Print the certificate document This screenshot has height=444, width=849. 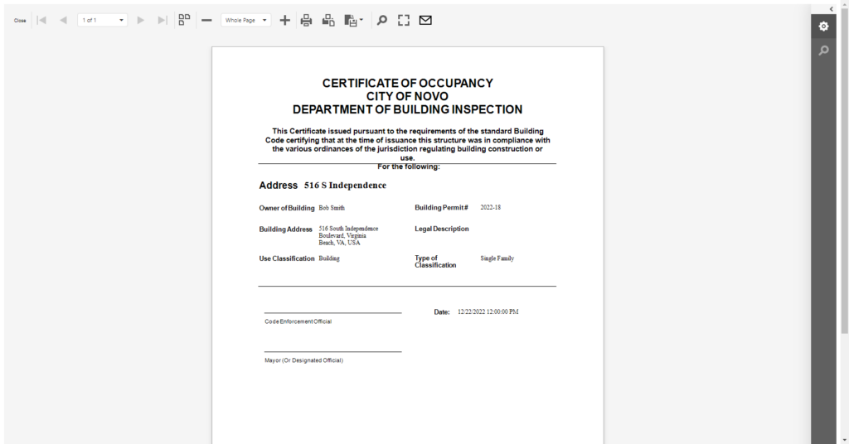[307, 21]
